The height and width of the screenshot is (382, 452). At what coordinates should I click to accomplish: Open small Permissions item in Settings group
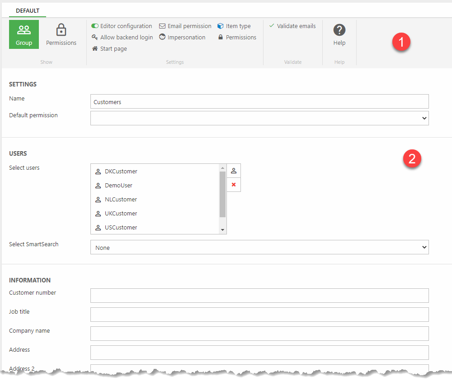click(237, 38)
